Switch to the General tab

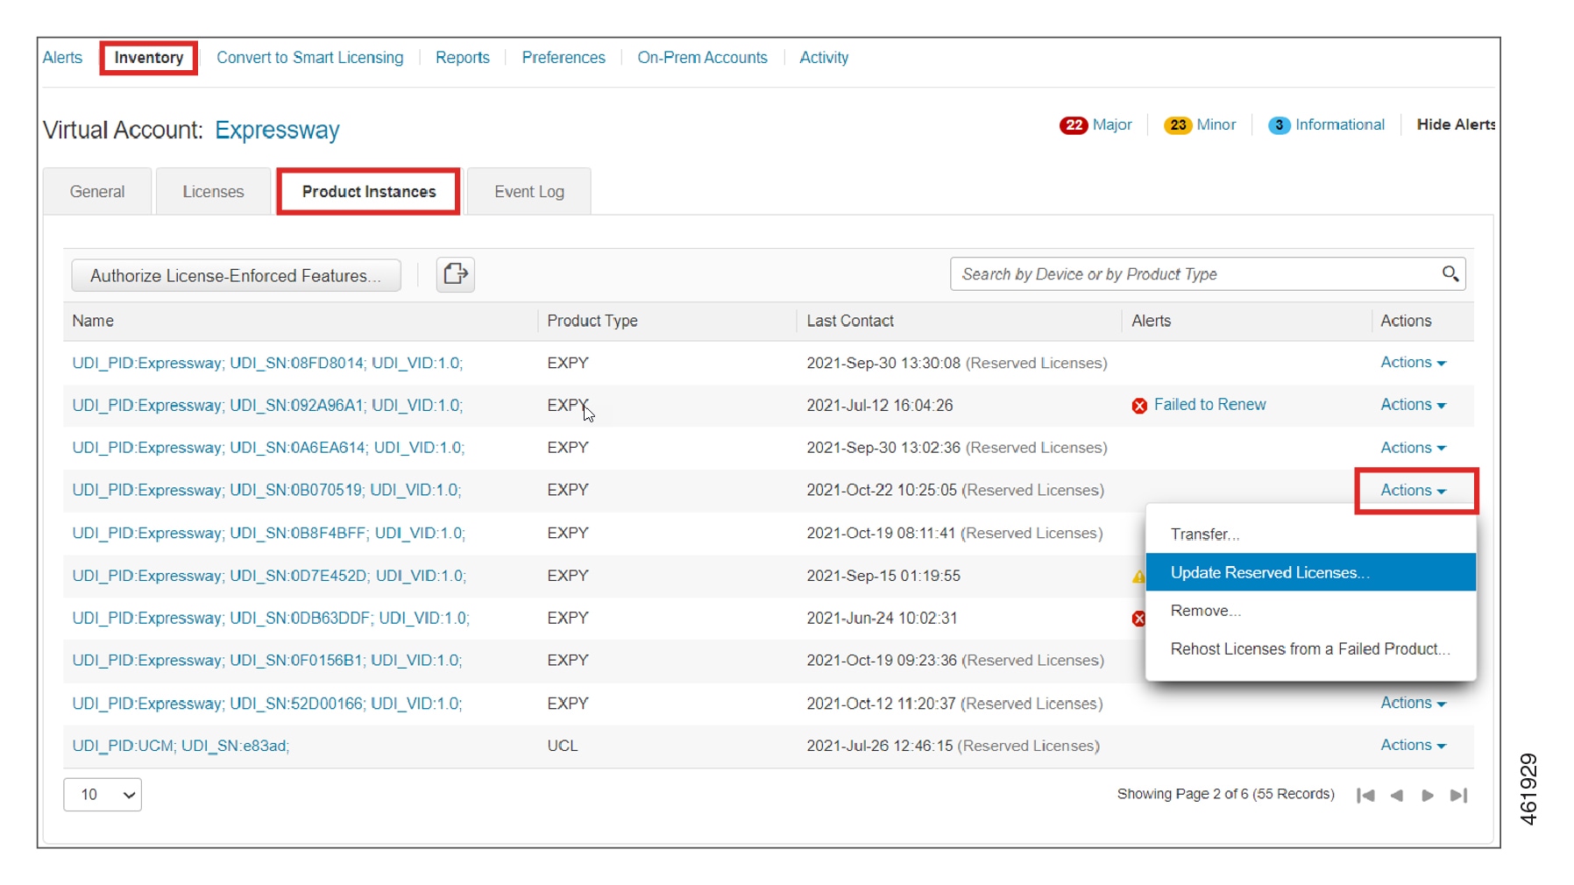97,192
